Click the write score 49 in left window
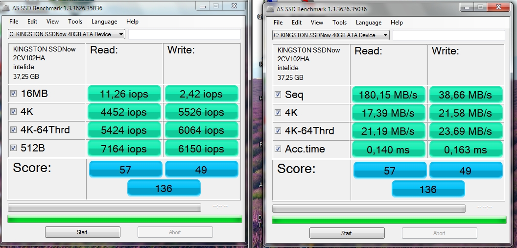The height and width of the screenshot is (248, 517). (x=201, y=170)
